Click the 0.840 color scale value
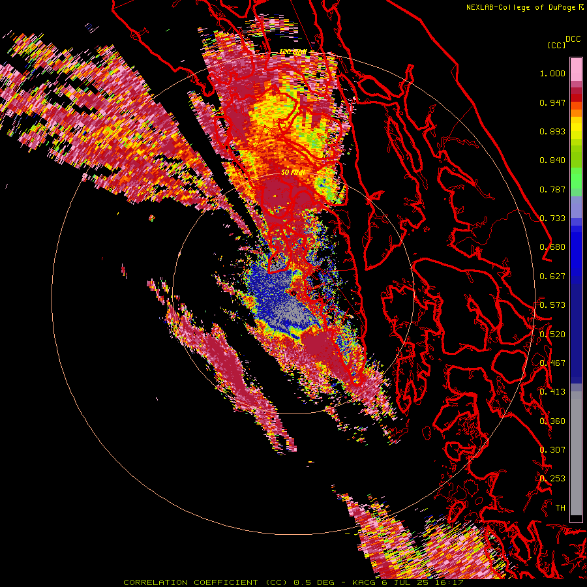Screen dimensions: 587x587 (x=552, y=160)
